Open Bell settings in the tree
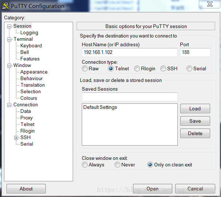This screenshot has width=221, height=197. pos(24,52)
